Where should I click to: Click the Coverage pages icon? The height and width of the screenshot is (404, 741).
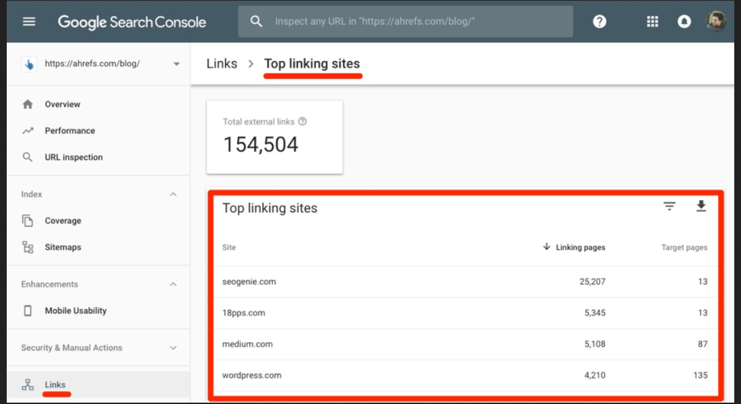(28, 221)
